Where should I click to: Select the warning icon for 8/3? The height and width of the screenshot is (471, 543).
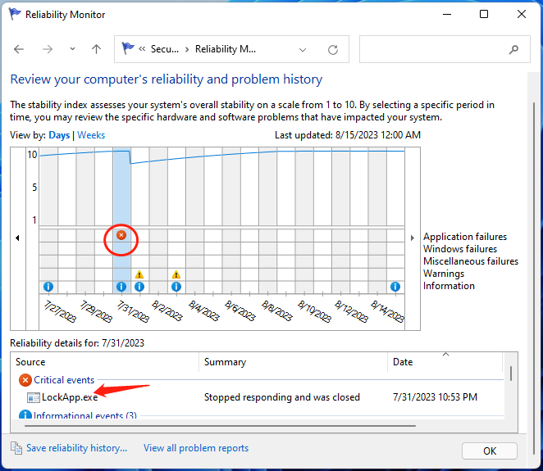tap(176, 274)
